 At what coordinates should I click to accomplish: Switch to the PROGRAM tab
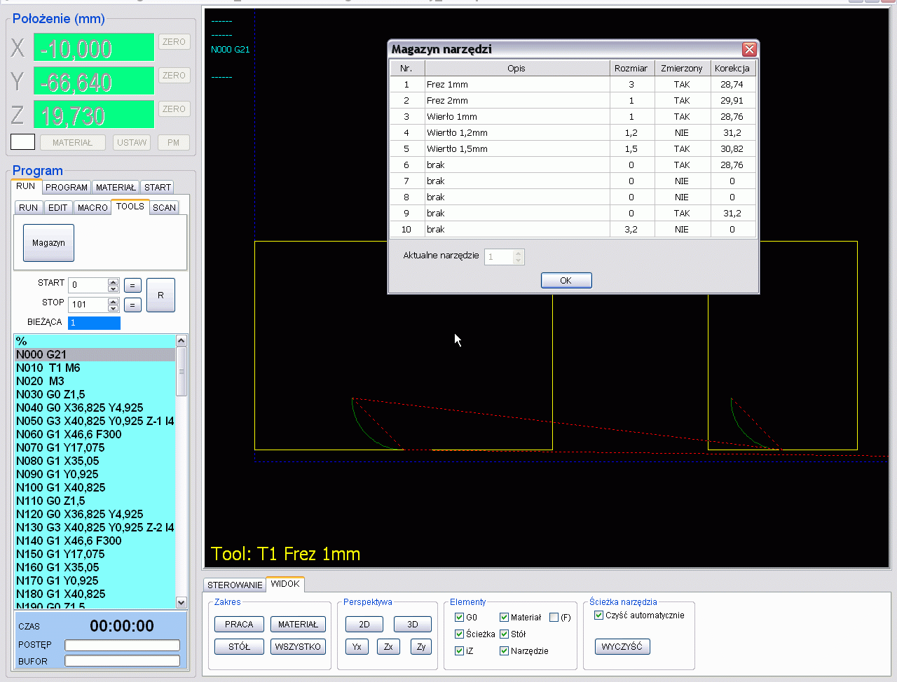click(x=67, y=187)
